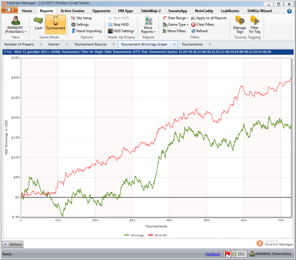
Task: Close the Tournament Winnings Graph tab
Action: pyautogui.click(x=174, y=44)
